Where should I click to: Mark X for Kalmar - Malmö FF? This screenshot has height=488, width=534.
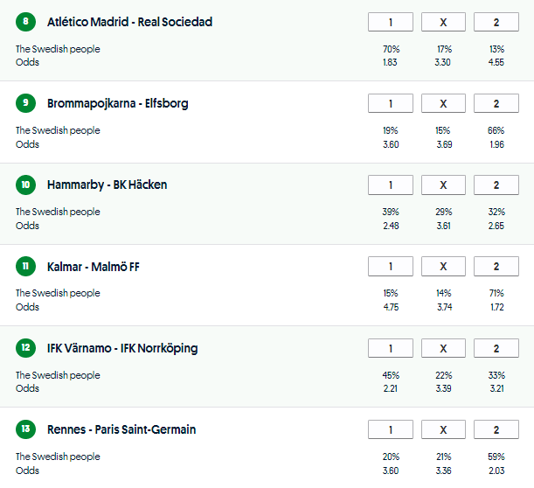(x=443, y=267)
